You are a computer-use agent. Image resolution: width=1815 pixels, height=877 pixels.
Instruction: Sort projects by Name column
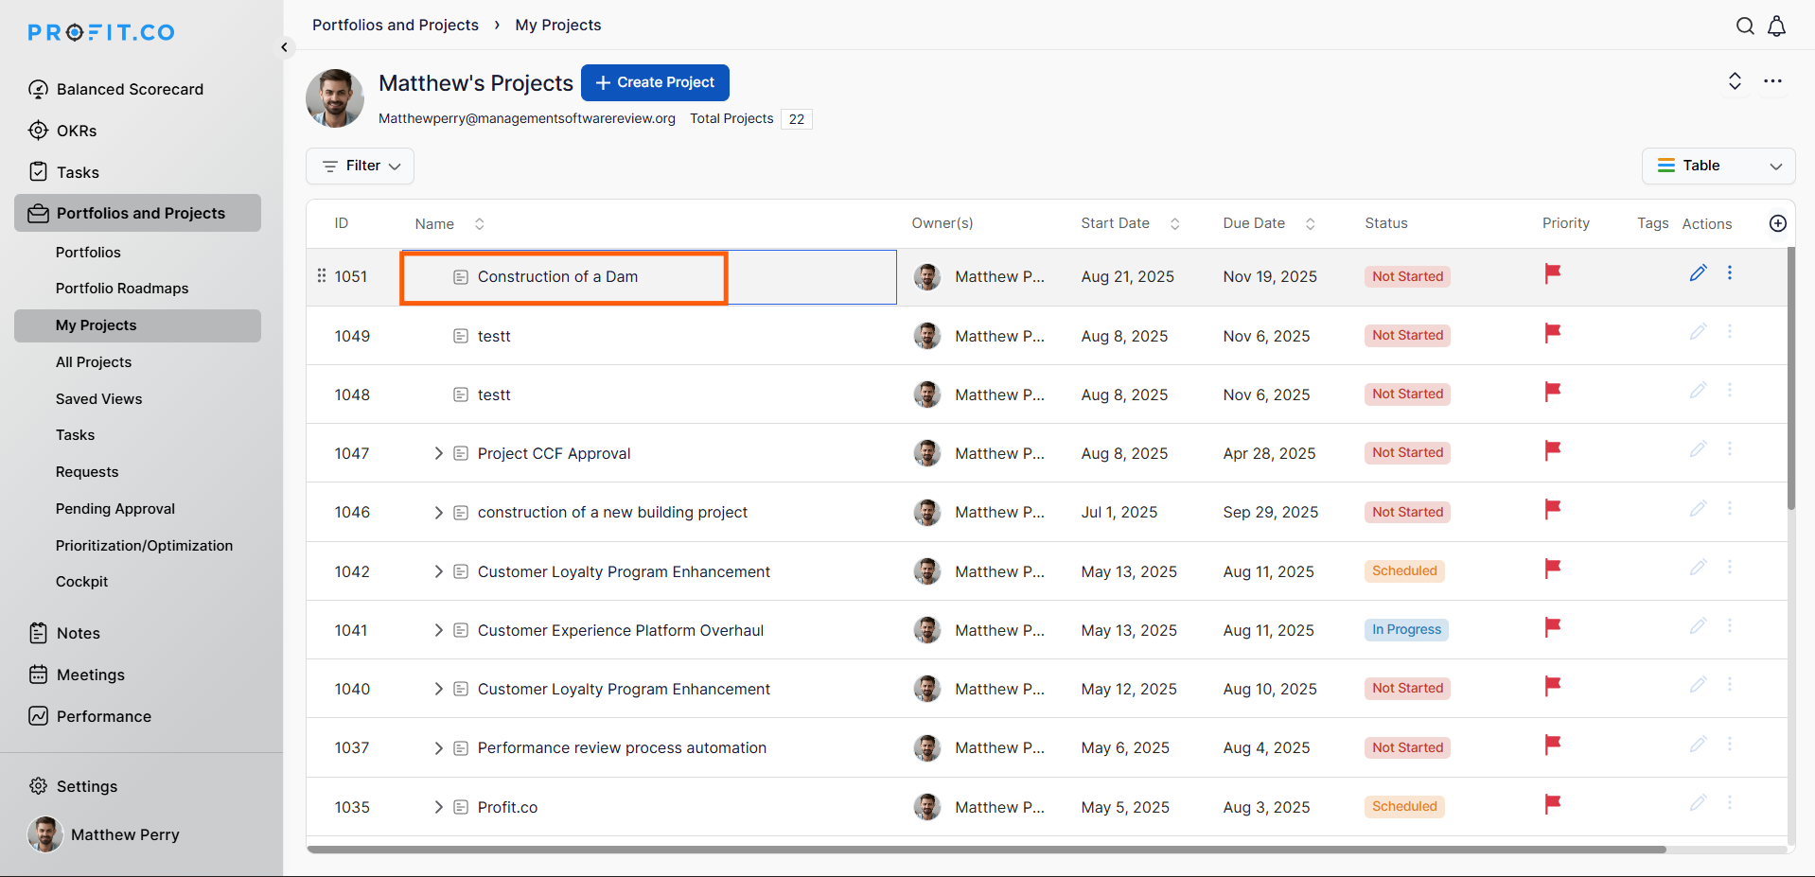[x=479, y=224]
